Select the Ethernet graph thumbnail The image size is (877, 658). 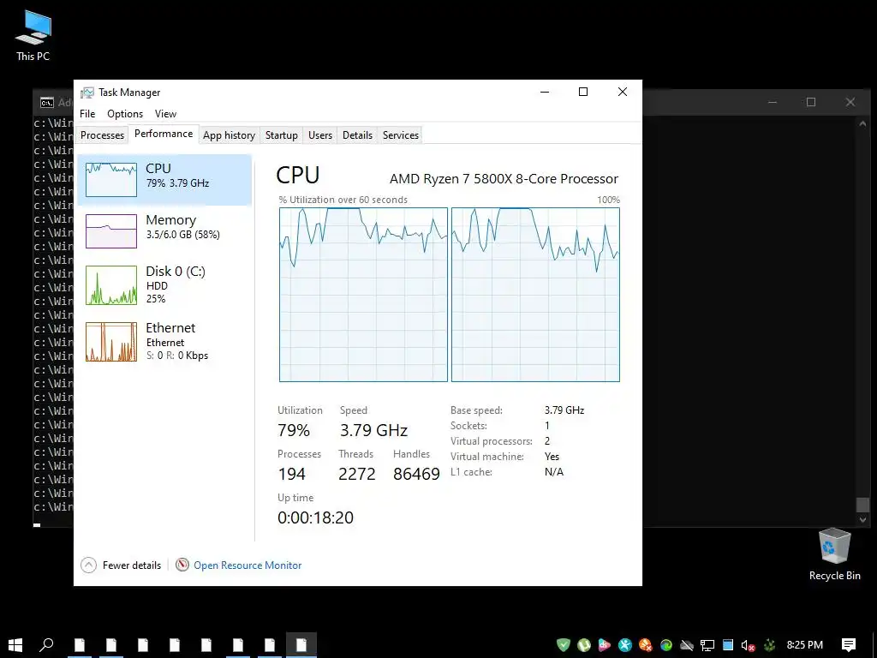[x=111, y=342]
